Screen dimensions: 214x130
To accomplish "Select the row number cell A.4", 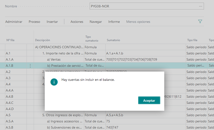I will coord(16,84).
